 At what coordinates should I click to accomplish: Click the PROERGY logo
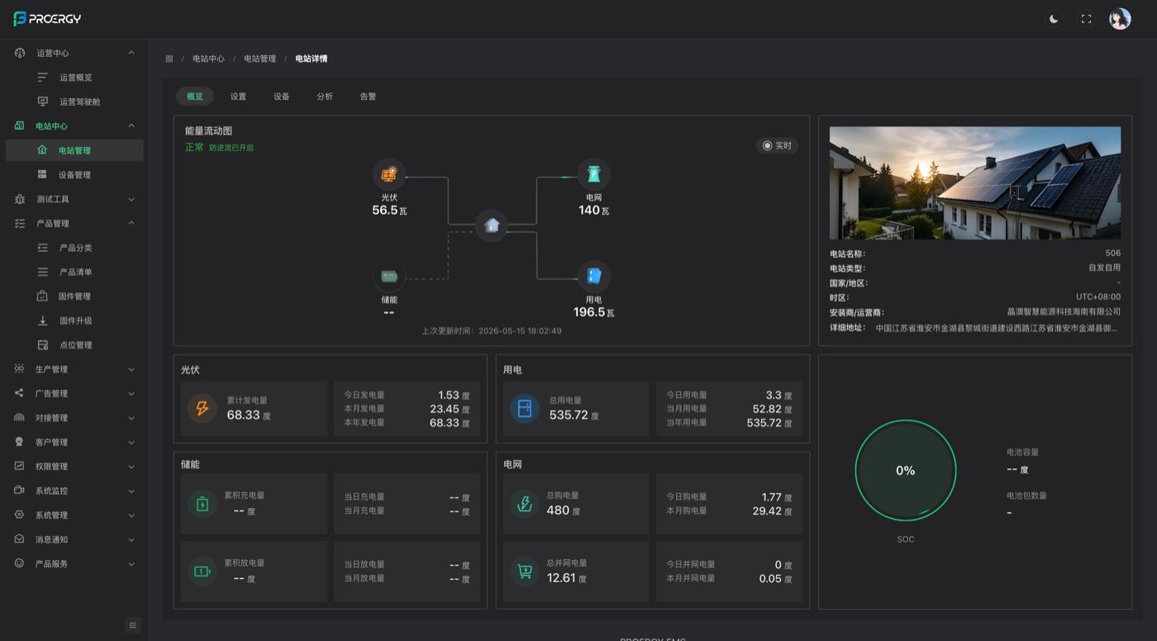[47, 18]
